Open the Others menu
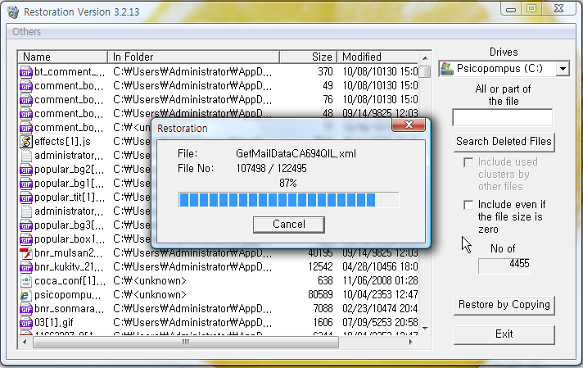583x368 pixels. 26,32
